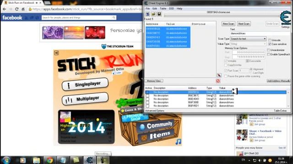The height and width of the screenshot is (164, 293).
Task: Open the Community box in Stick Run
Action: [156, 126]
